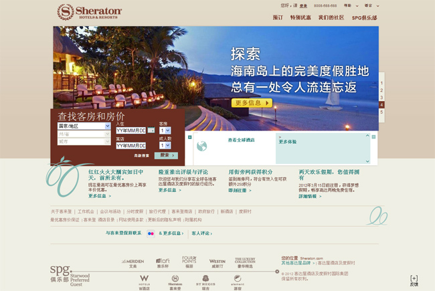The width and height of the screenshot is (435, 291).
Task: Click the St Regis brand logo
Action: (x=205, y=280)
